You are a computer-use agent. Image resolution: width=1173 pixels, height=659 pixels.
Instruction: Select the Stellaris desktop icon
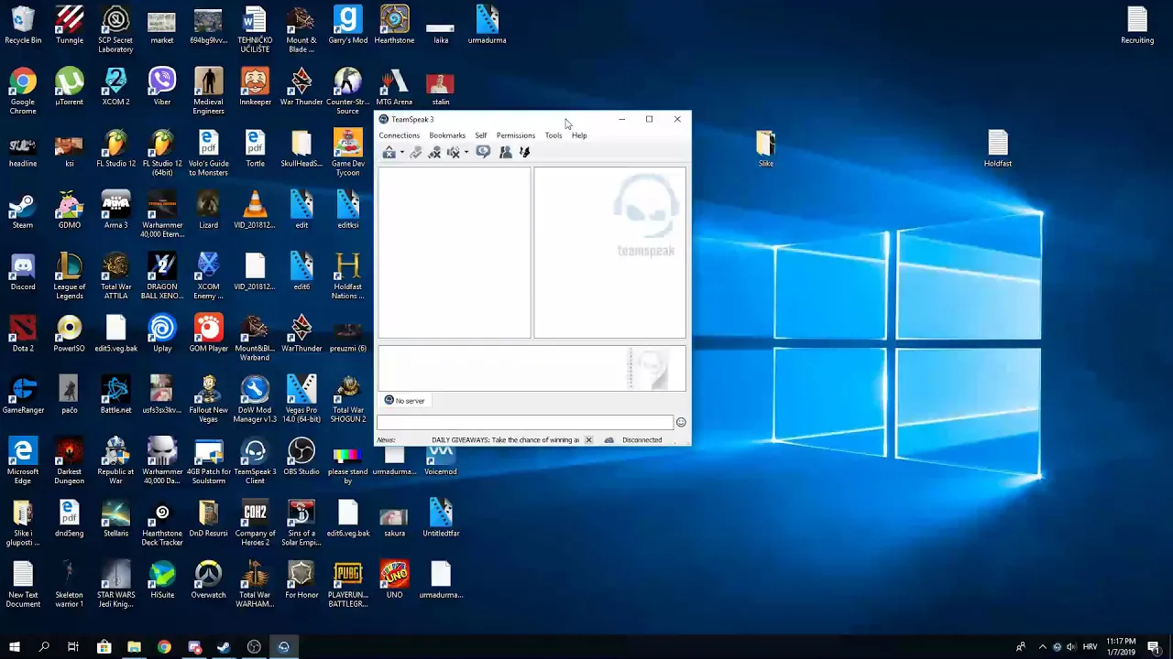115,518
